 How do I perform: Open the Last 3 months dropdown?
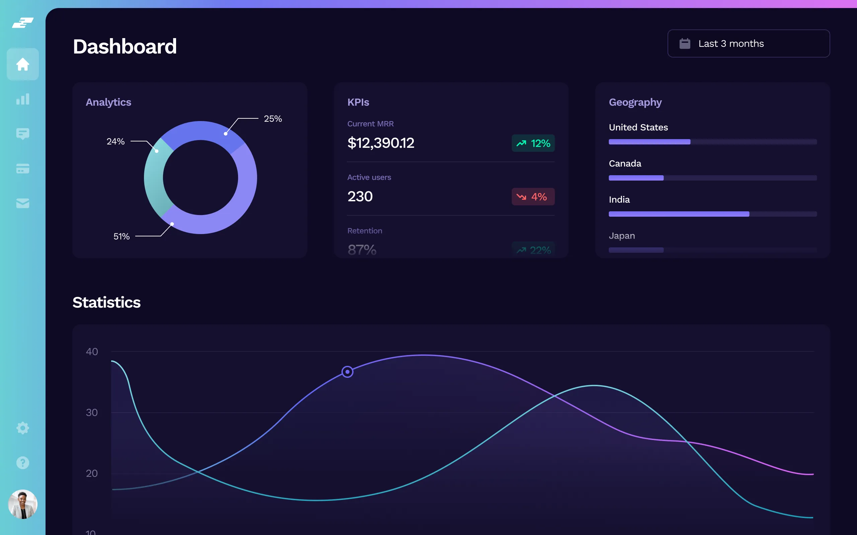click(x=749, y=43)
